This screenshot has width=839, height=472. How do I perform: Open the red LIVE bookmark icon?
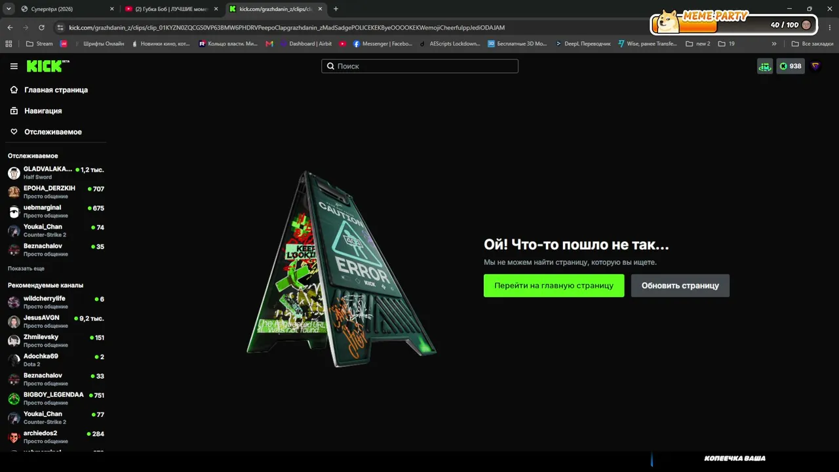click(x=64, y=44)
